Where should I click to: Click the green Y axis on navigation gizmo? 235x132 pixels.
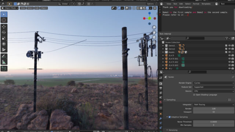point(149,18)
